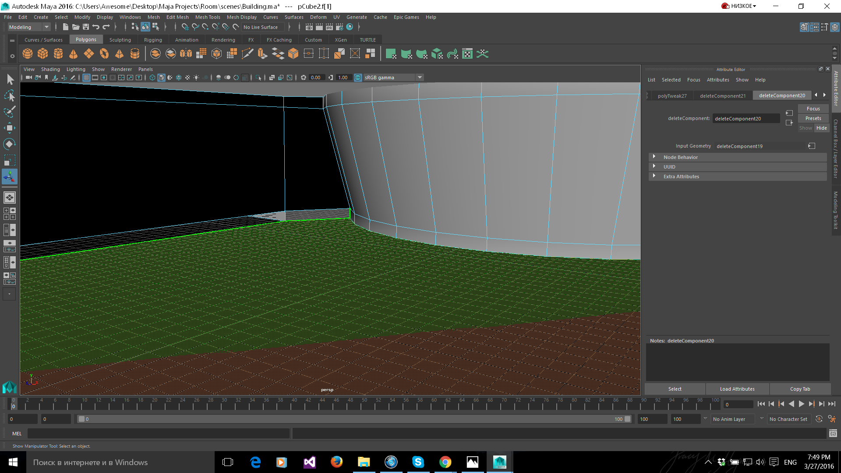Toggle smooth shade all in viewport
This screenshot has height=473, width=841.
coord(161,78)
